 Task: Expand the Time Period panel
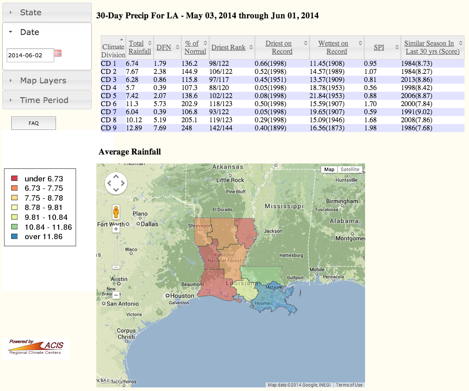pyautogui.click(x=47, y=100)
